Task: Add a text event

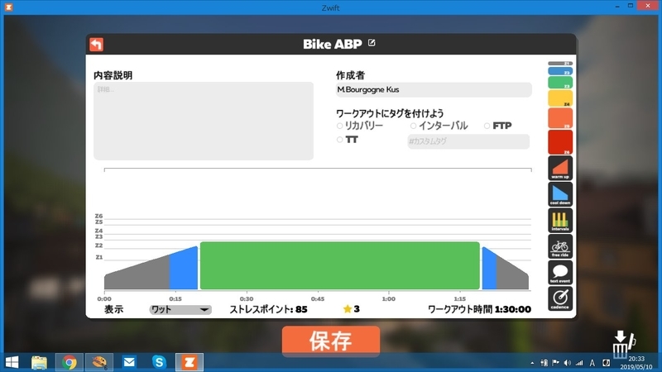Action: tap(560, 273)
